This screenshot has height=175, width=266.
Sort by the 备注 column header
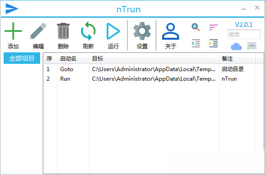coord(237,59)
